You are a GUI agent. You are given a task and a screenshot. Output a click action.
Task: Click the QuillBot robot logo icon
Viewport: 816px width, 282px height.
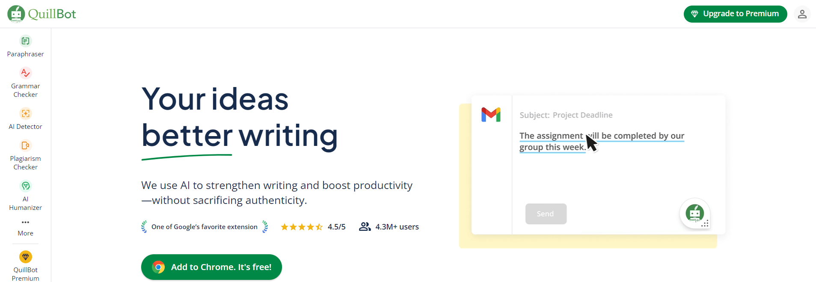click(16, 14)
